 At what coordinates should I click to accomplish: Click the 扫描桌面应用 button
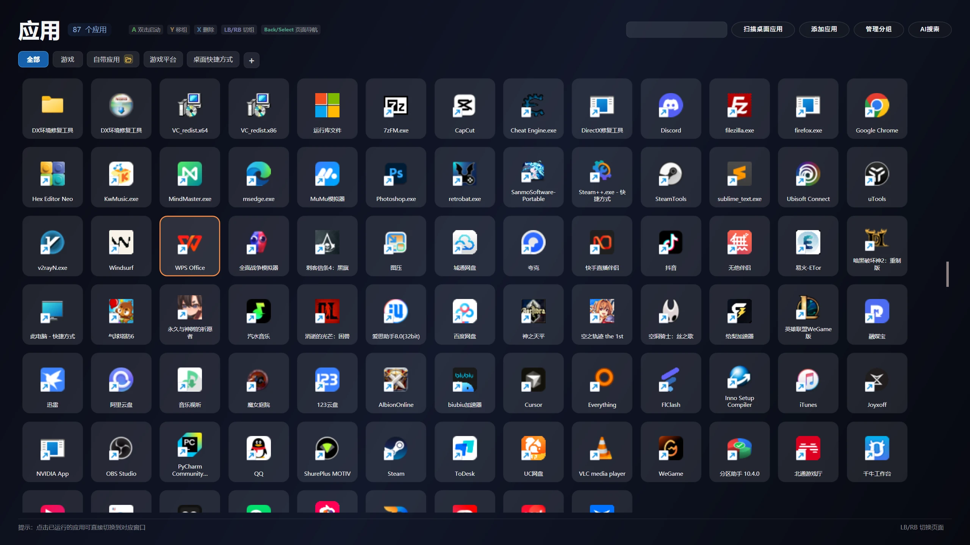762,30
